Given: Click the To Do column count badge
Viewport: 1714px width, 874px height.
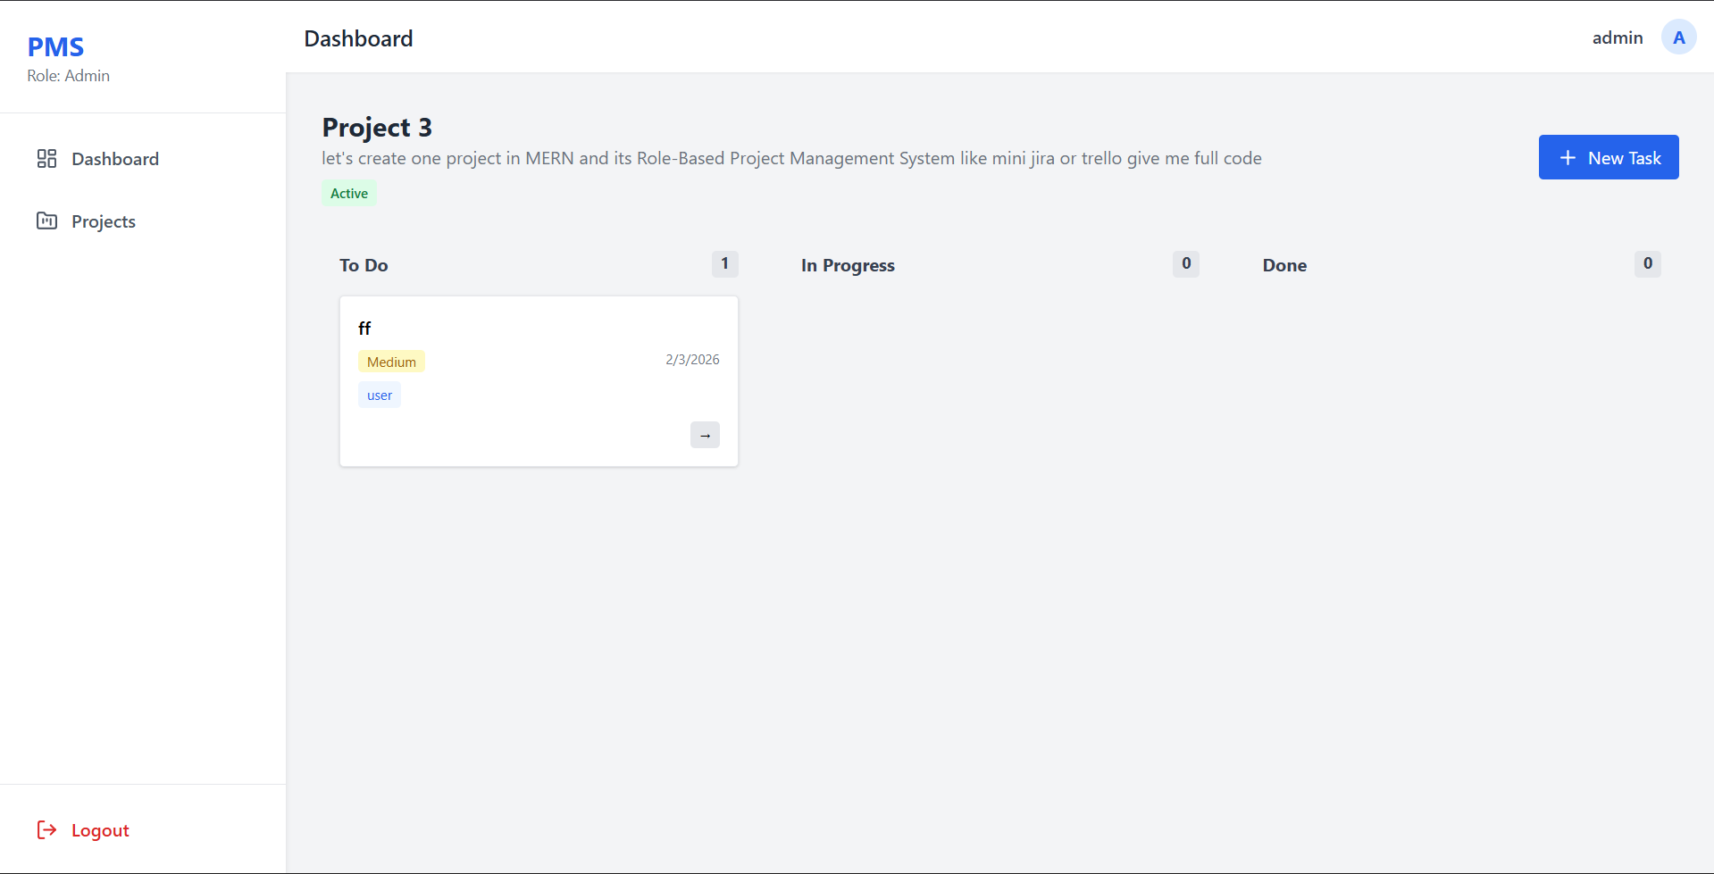Looking at the screenshot, I should (724, 263).
